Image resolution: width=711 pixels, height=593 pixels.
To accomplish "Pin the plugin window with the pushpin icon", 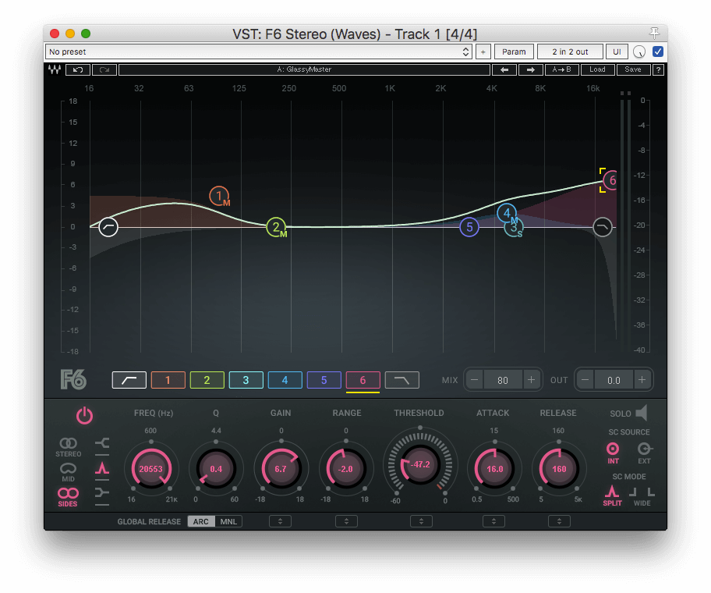I will coord(654,33).
